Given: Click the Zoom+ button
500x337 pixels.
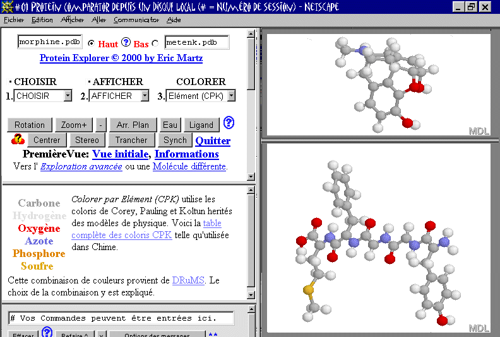Looking at the screenshot, I should [x=74, y=125].
